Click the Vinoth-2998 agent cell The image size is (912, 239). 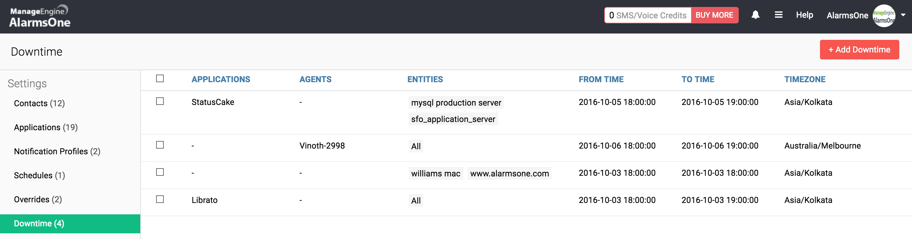pyautogui.click(x=322, y=146)
